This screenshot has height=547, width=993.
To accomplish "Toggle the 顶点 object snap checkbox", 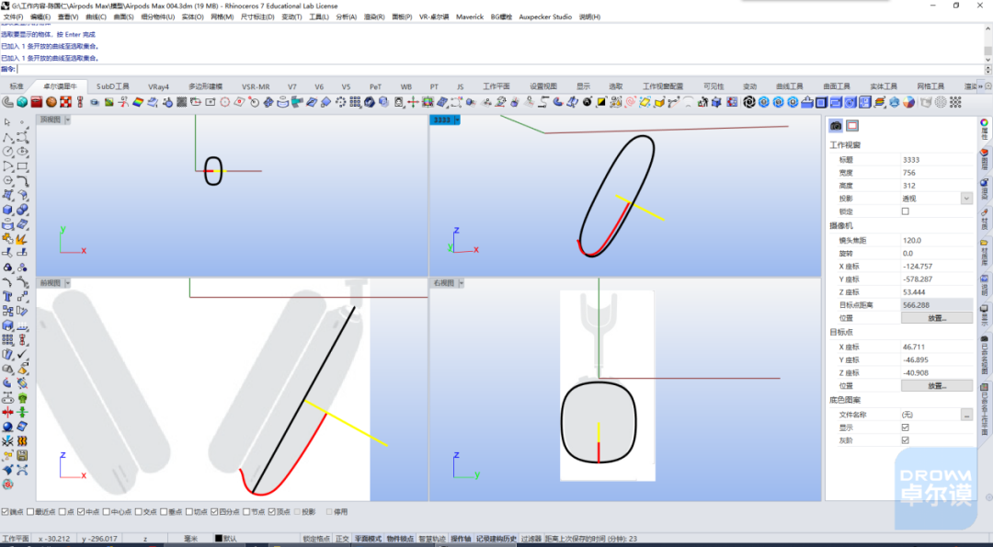I will pyautogui.click(x=271, y=511).
